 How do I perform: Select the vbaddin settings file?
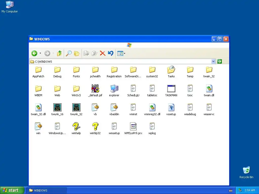click(x=114, y=110)
